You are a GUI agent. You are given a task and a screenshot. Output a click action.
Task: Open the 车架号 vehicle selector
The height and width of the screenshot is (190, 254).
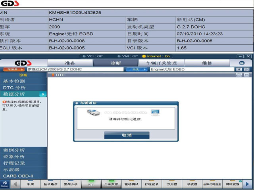click(13, 69)
